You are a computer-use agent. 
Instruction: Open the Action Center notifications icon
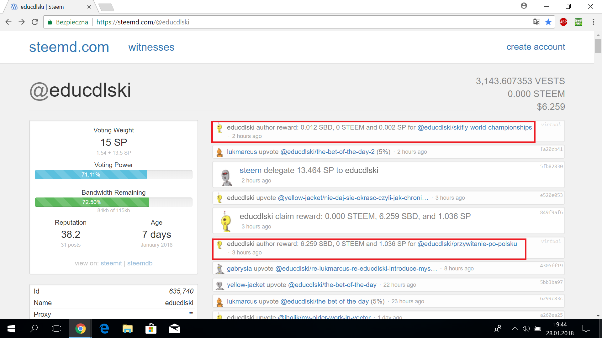(x=586, y=329)
